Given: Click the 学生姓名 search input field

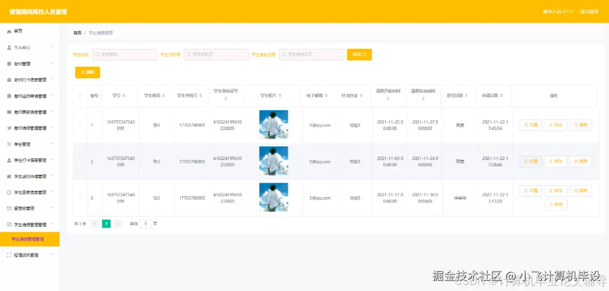Looking at the screenshot, I should pos(125,55).
